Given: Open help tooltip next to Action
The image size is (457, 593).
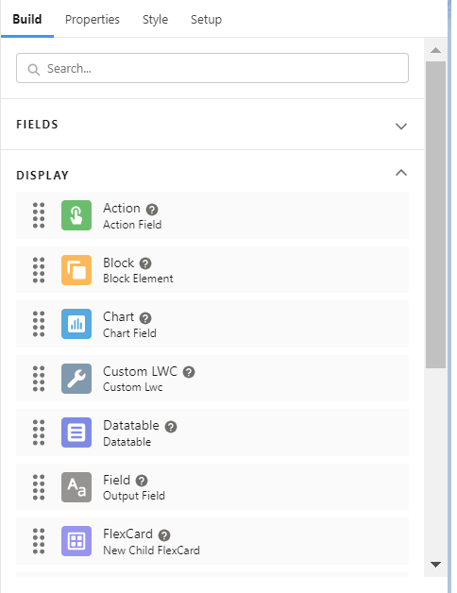Looking at the screenshot, I should (152, 209).
